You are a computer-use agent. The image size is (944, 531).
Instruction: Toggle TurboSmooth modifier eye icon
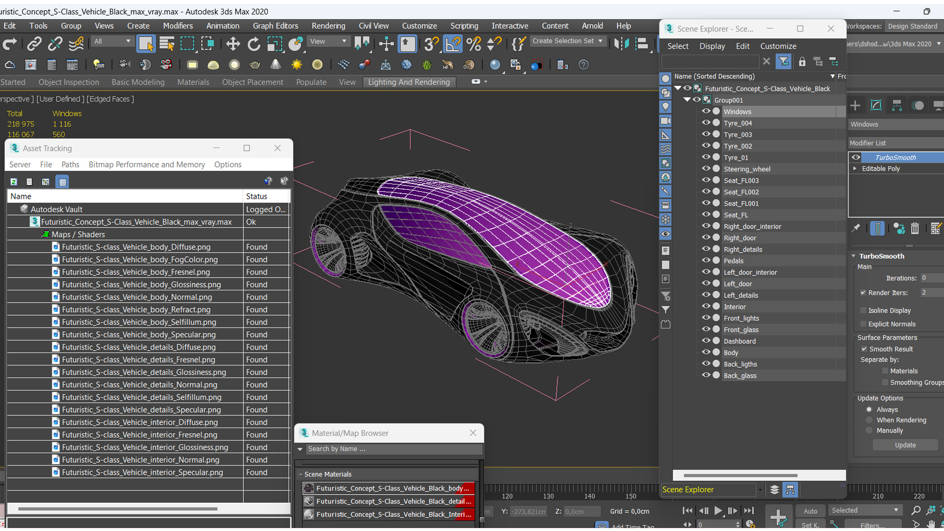click(856, 157)
